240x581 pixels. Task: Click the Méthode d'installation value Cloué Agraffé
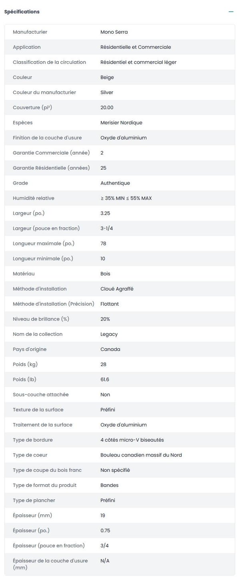(x=117, y=289)
